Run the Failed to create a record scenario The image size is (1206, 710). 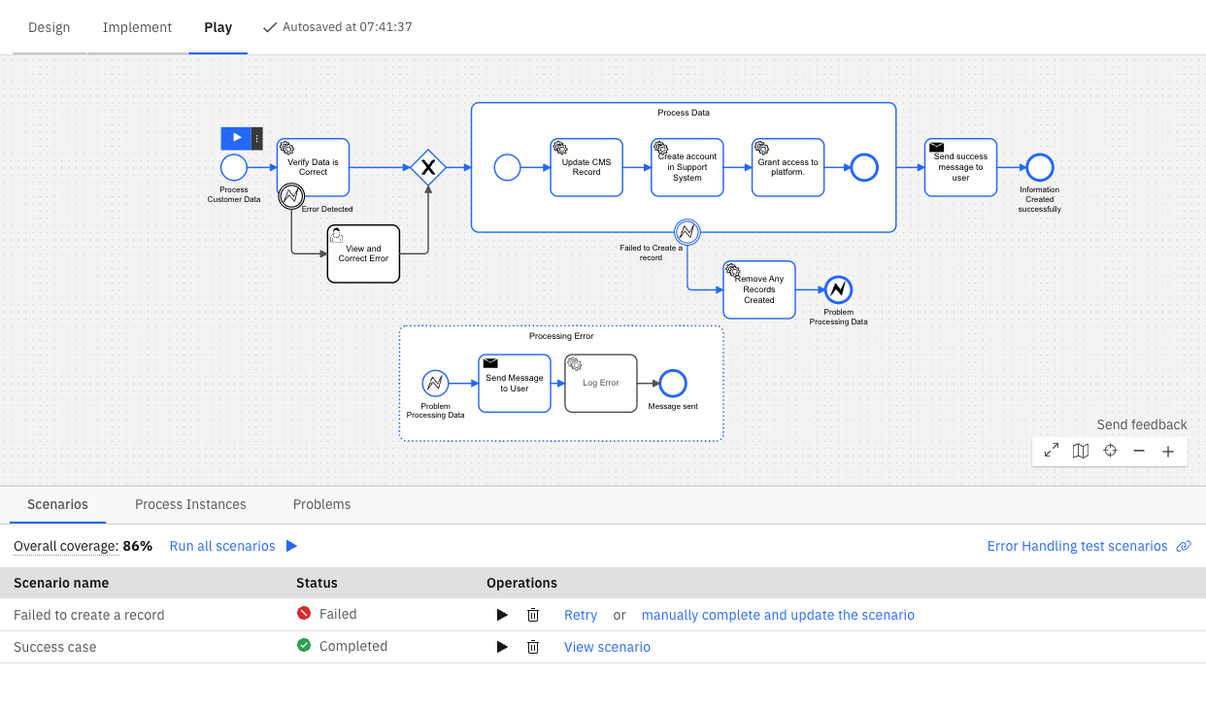point(502,615)
